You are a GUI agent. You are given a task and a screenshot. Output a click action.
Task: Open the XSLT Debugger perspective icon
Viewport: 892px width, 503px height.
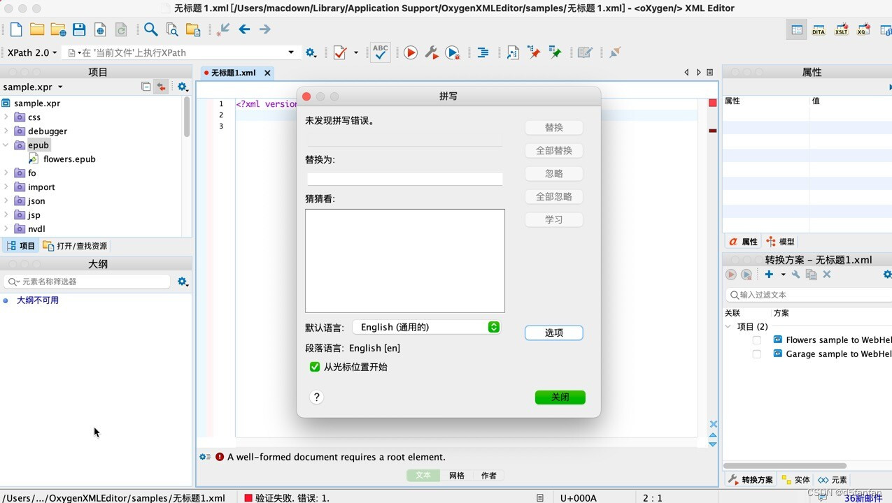point(841,29)
